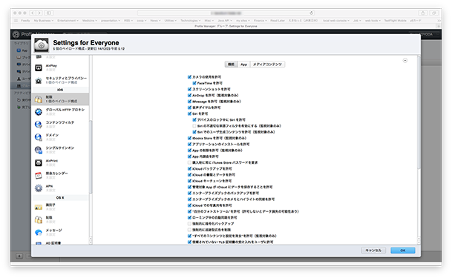Switch to the App tab
Viewport: 452px width, 278px height.
tap(244, 64)
